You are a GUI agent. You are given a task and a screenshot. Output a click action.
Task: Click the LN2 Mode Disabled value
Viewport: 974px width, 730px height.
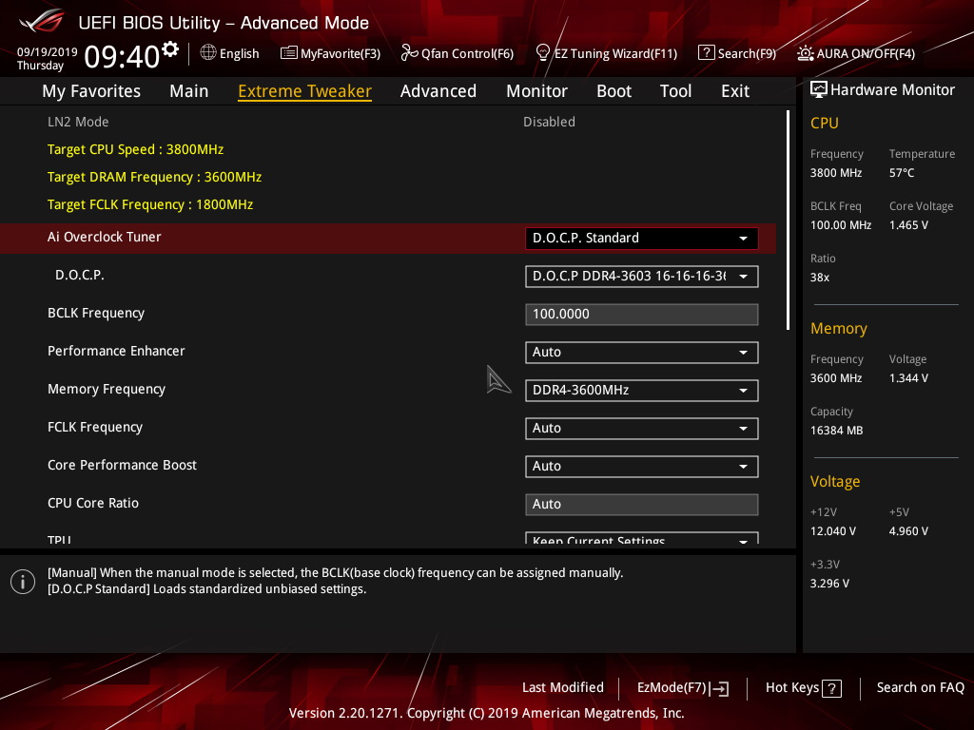coord(549,122)
